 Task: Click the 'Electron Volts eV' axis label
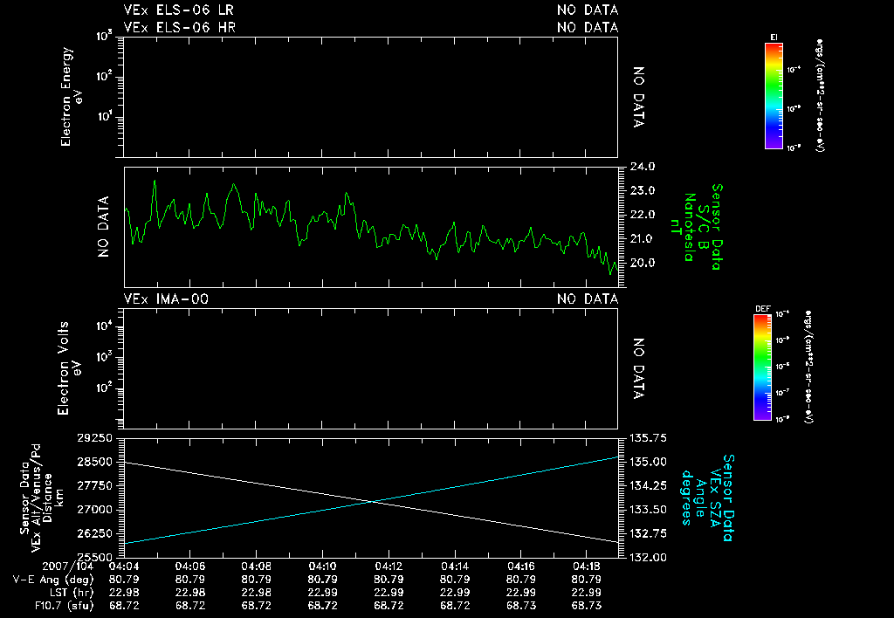coord(69,368)
